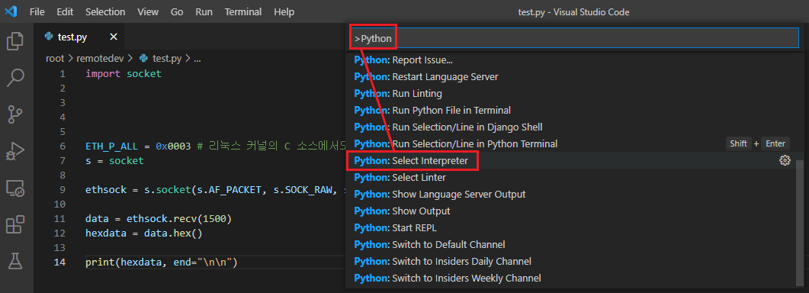The width and height of the screenshot is (809, 293).
Task: Open the Source Control view
Action: tap(15, 114)
